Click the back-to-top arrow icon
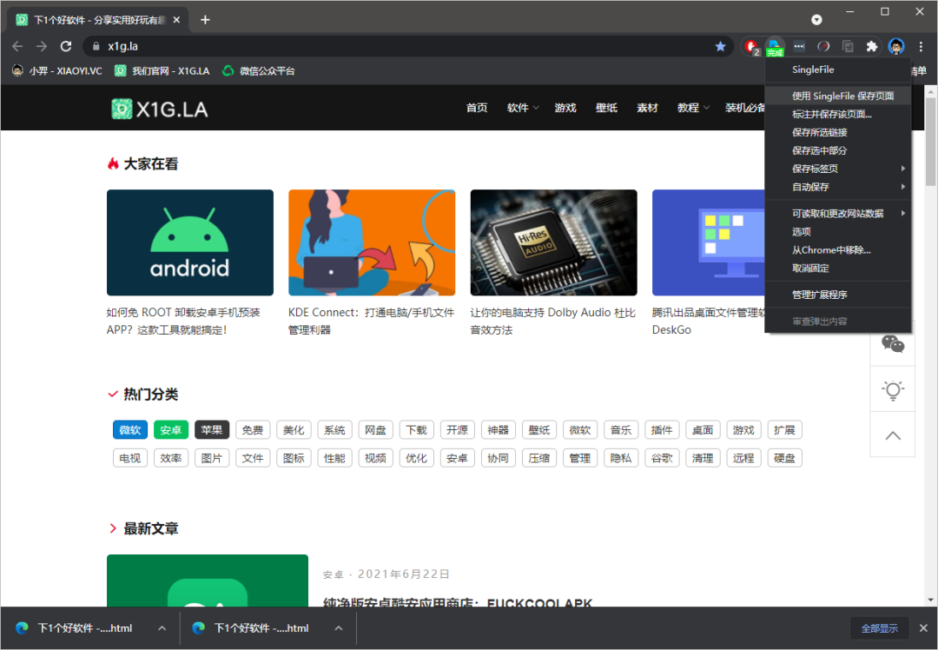 pos(893,435)
